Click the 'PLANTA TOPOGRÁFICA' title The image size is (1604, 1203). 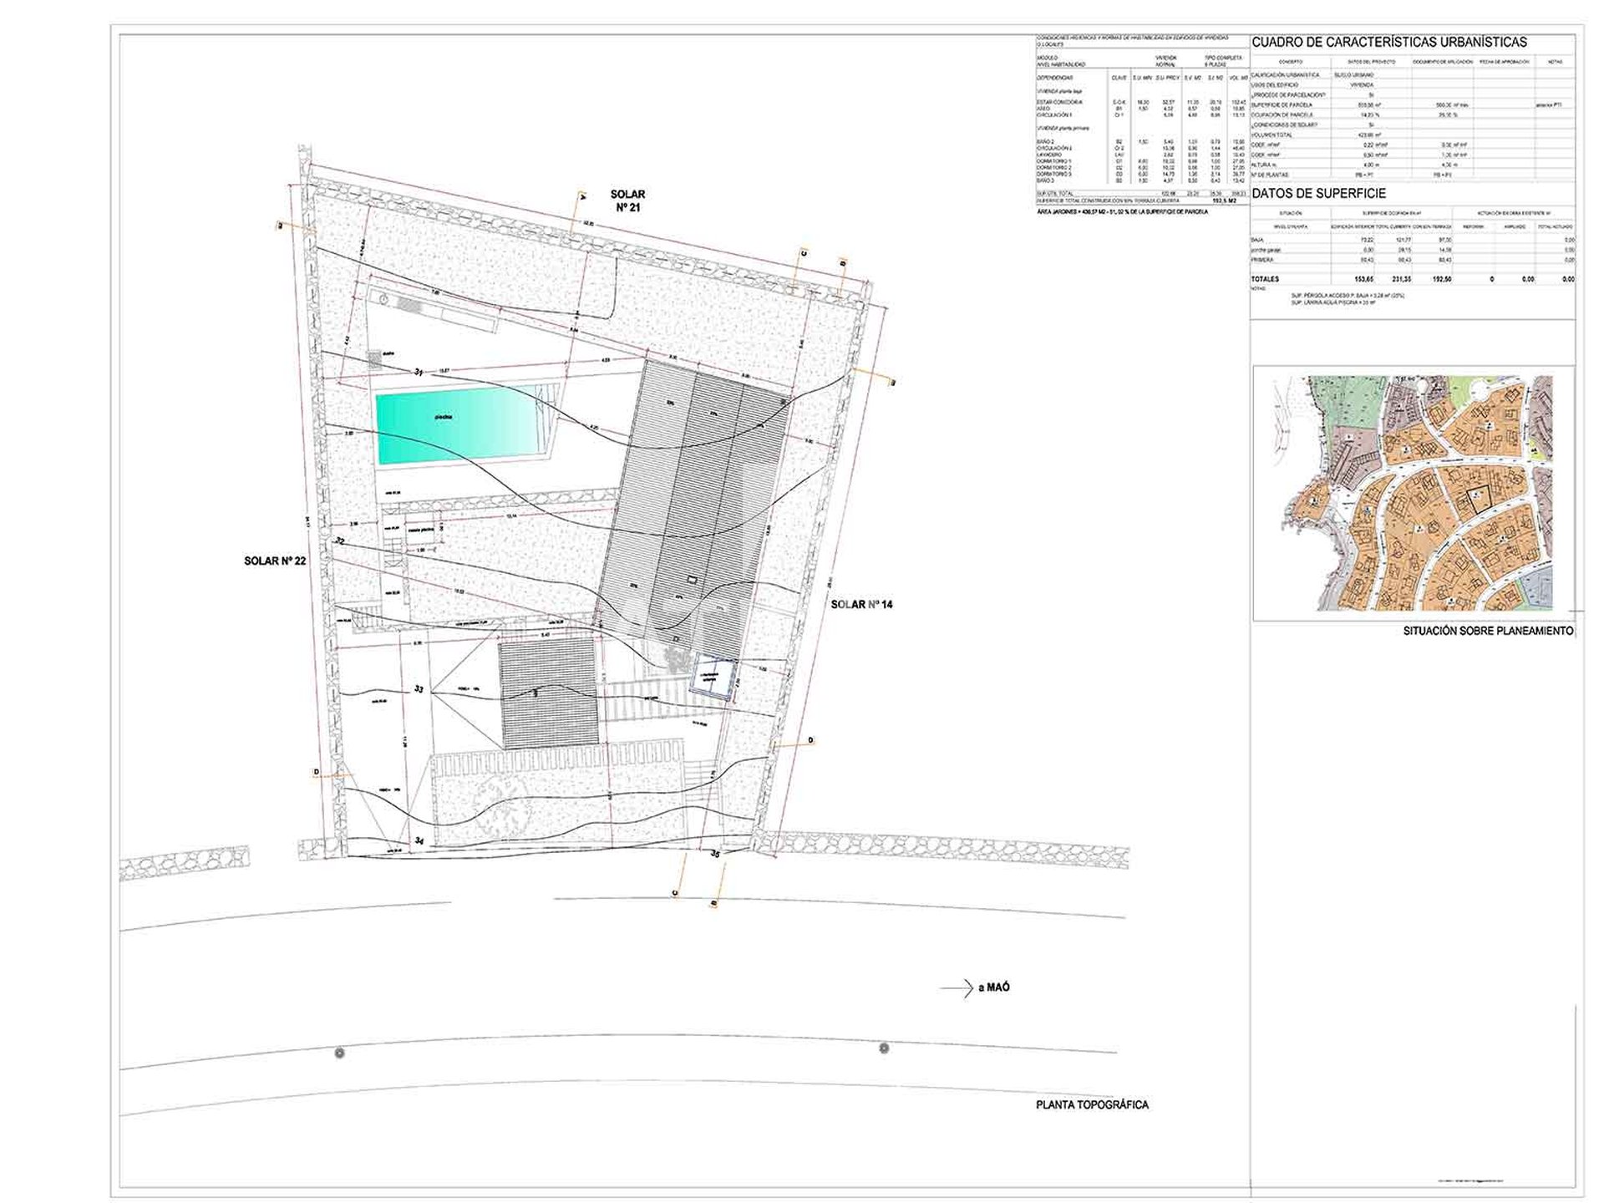pos(1092,1104)
